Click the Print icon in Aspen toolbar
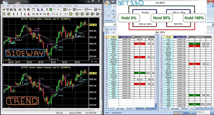 click(20, 9)
